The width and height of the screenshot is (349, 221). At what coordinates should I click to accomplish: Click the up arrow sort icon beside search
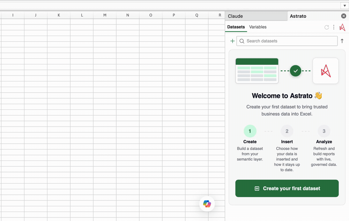342,41
